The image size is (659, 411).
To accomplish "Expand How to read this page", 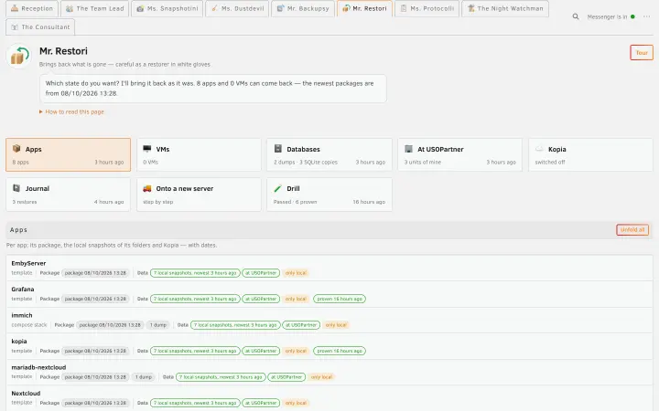I will click(71, 112).
